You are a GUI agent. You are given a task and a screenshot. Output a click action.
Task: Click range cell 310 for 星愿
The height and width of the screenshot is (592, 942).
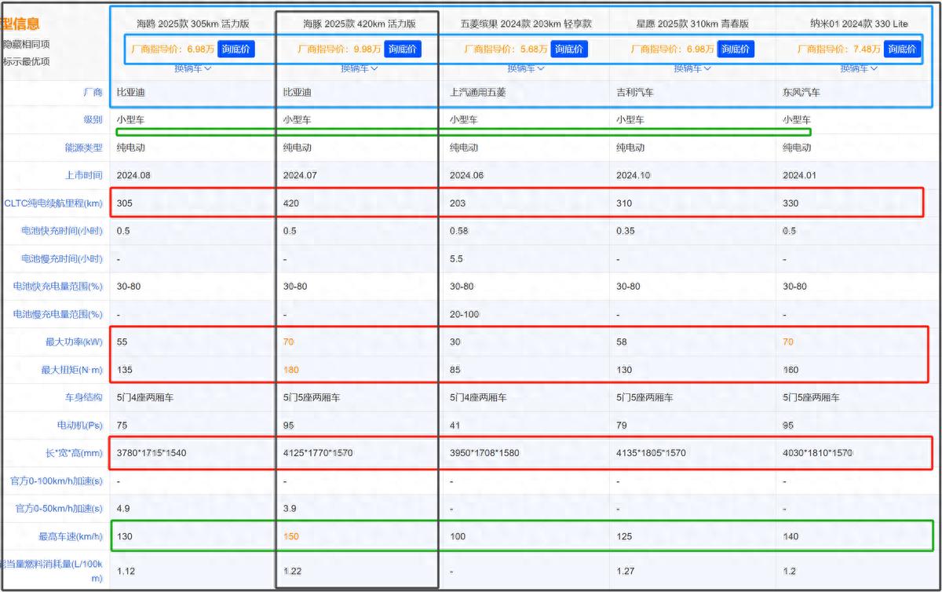624,203
